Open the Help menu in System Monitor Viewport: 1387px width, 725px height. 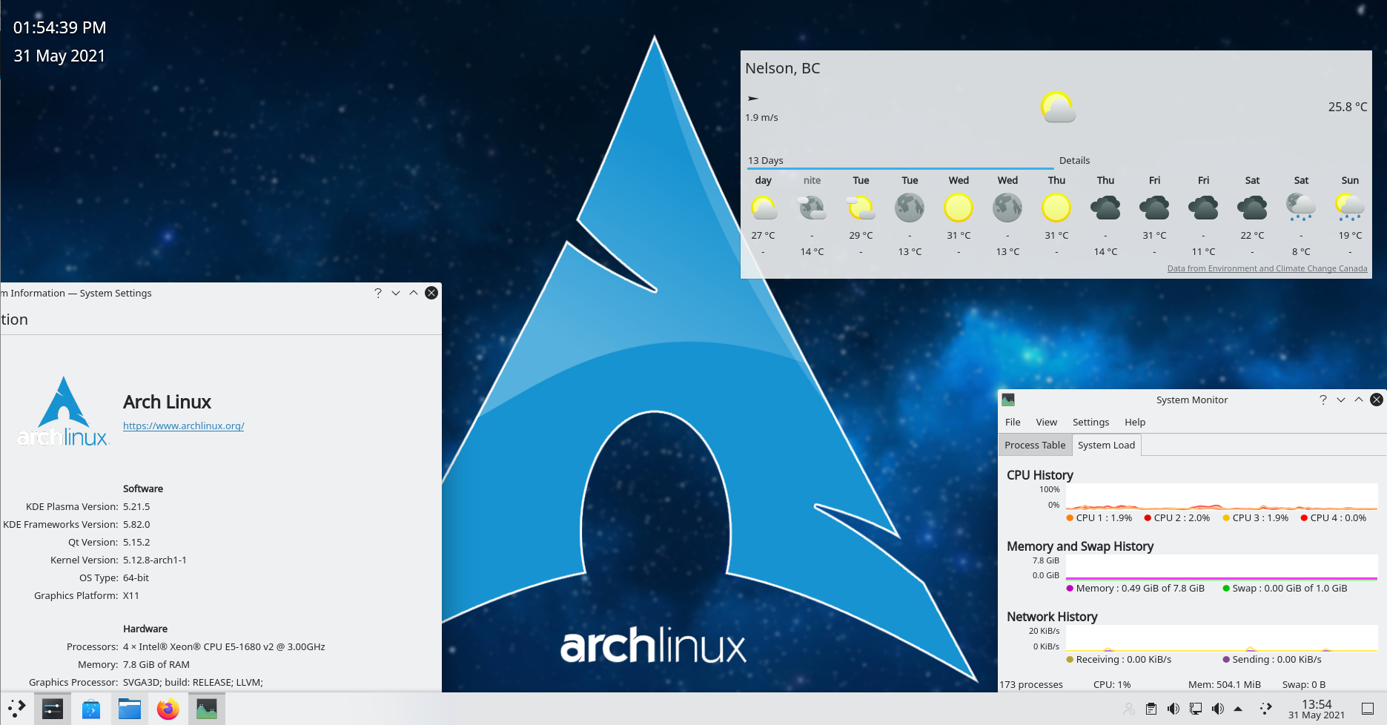(x=1135, y=422)
